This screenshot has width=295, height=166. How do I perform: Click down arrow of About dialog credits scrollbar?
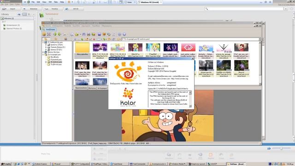tap(190, 106)
